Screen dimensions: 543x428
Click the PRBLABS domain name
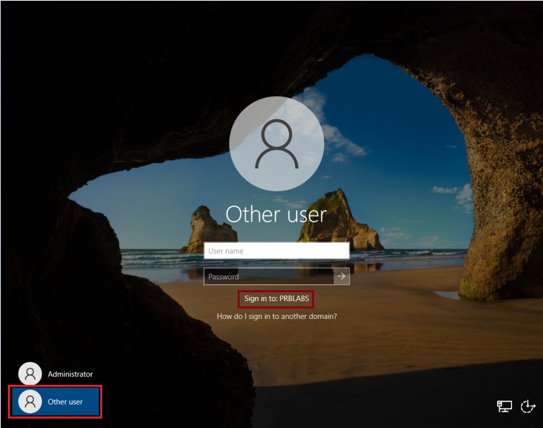tap(294, 299)
